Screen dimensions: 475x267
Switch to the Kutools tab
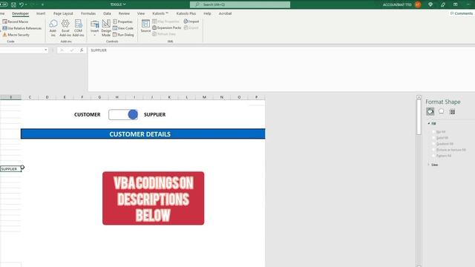[x=160, y=13]
